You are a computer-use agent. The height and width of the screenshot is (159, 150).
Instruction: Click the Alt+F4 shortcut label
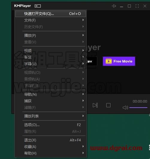[75, 140]
